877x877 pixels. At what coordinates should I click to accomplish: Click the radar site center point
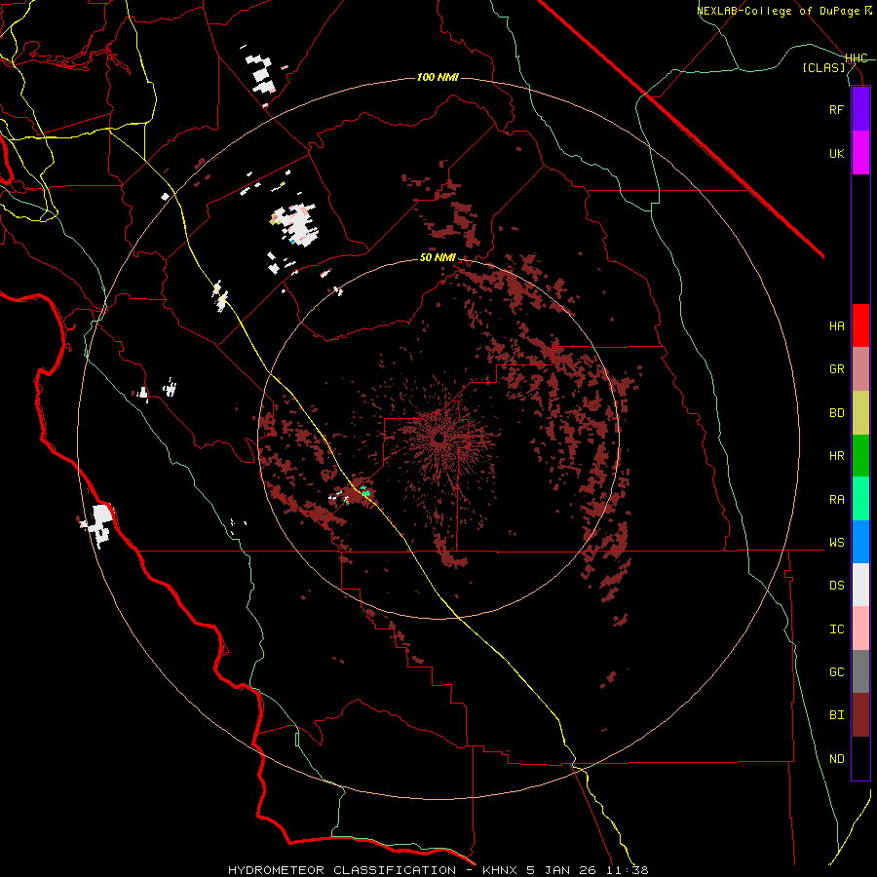click(438, 438)
